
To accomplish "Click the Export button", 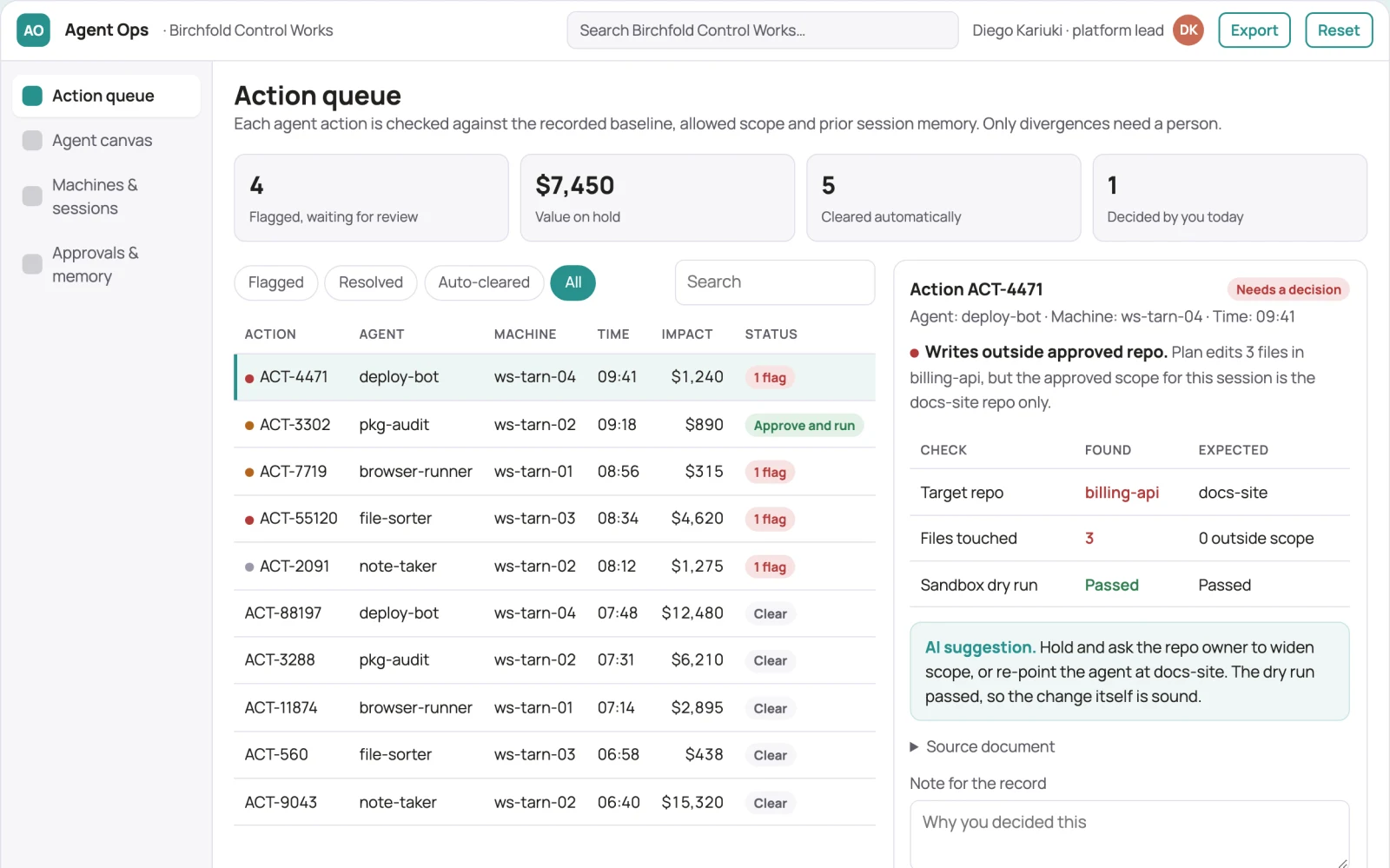I will tap(1254, 30).
